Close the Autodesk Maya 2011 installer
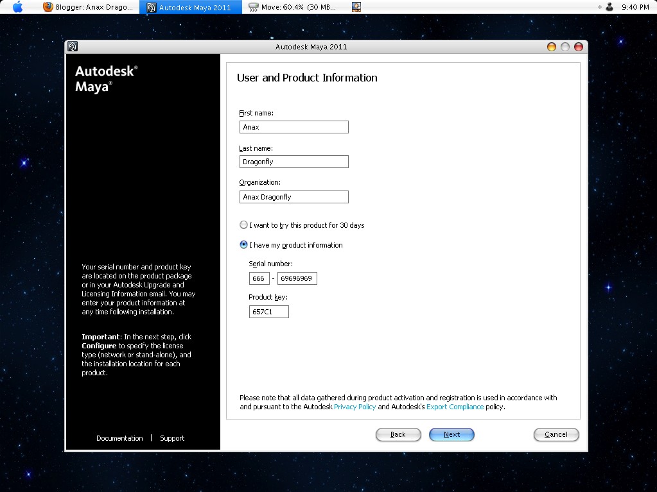The height and width of the screenshot is (492, 657). (x=578, y=47)
